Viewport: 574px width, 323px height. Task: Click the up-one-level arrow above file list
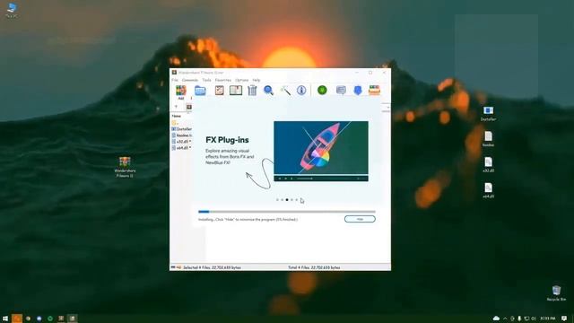tap(176, 107)
